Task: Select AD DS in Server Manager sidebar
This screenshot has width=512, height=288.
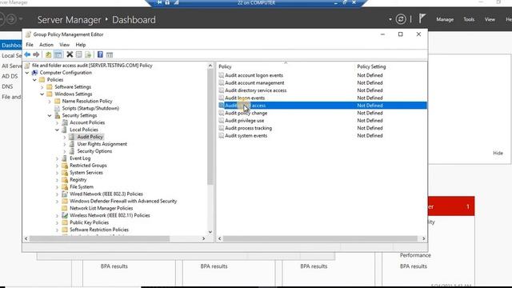Action: pyautogui.click(x=10, y=76)
